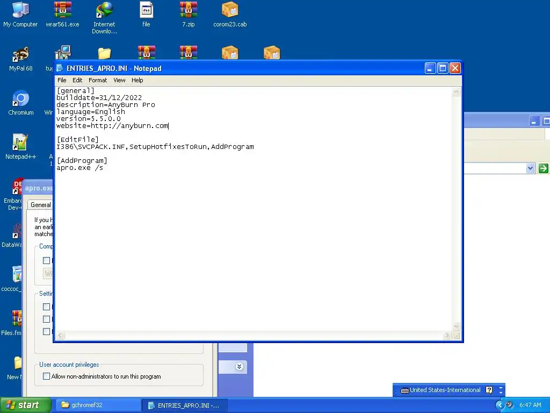Viewport: 550px width, 413px height.
Task: Click the round tray icon beside the clock
Action: click(x=510, y=405)
